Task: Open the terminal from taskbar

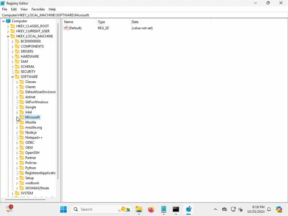Action: (176, 209)
